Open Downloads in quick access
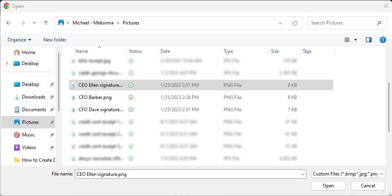 pyautogui.click(x=34, y=97)
